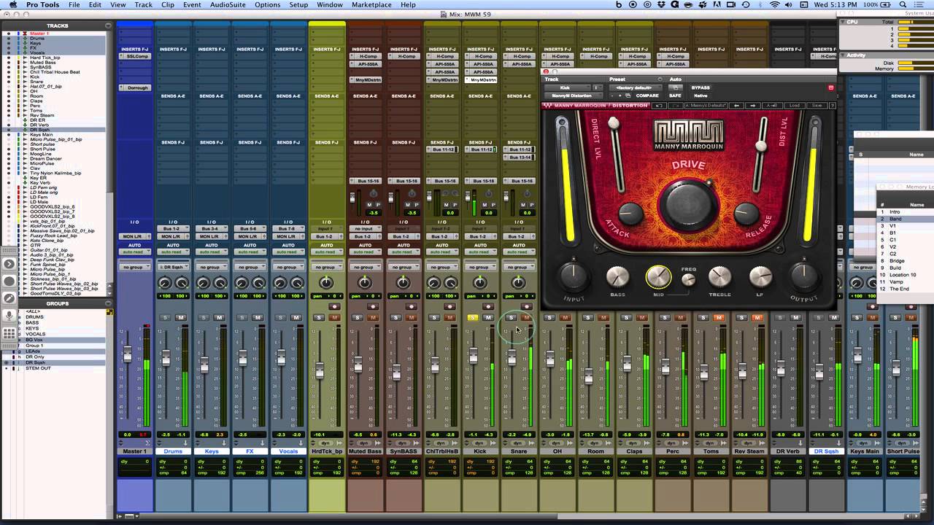Open the Drums channel automation mode dropdown
The height and width of the screenshot is (525, 934).
pos(172,252)
